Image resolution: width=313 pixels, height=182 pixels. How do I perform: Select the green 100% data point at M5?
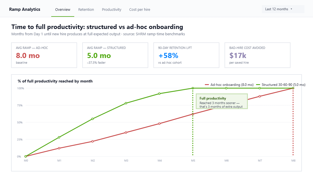(x=193, y=88)
